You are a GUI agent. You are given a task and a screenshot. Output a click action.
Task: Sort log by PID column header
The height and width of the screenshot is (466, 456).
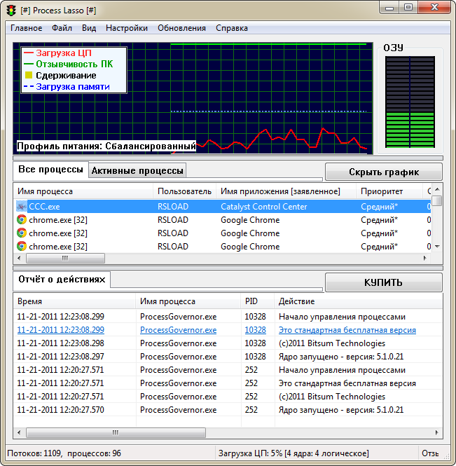(257, 301)
